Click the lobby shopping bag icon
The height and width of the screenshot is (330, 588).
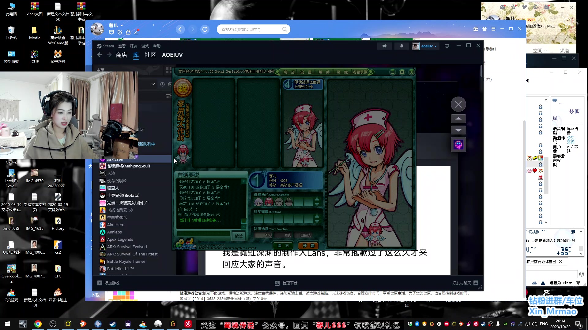(128, 32)
